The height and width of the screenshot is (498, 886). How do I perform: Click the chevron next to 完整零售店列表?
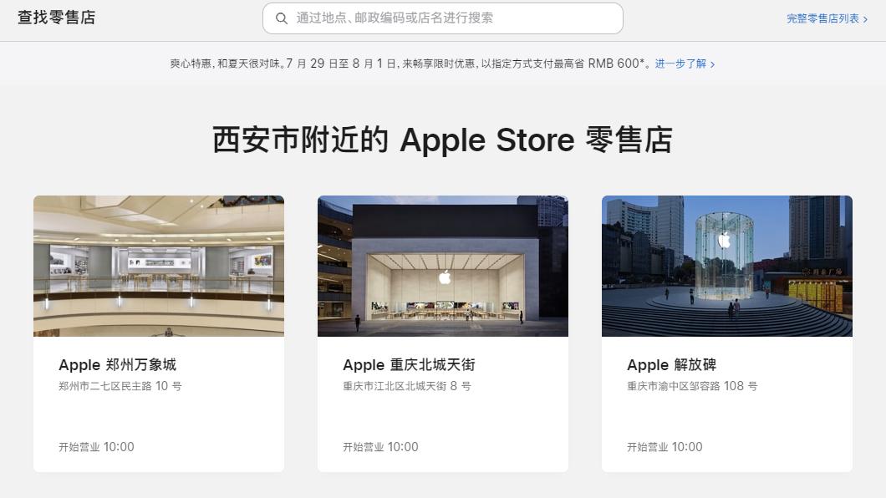point(865,19)
